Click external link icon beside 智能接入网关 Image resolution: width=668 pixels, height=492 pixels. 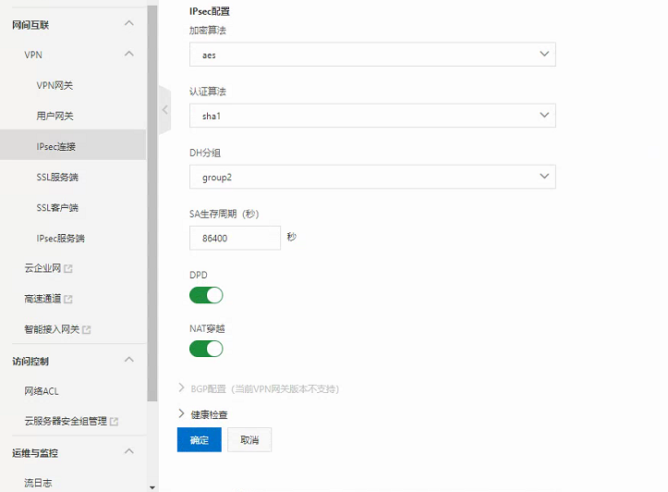(x=87, y=329)
